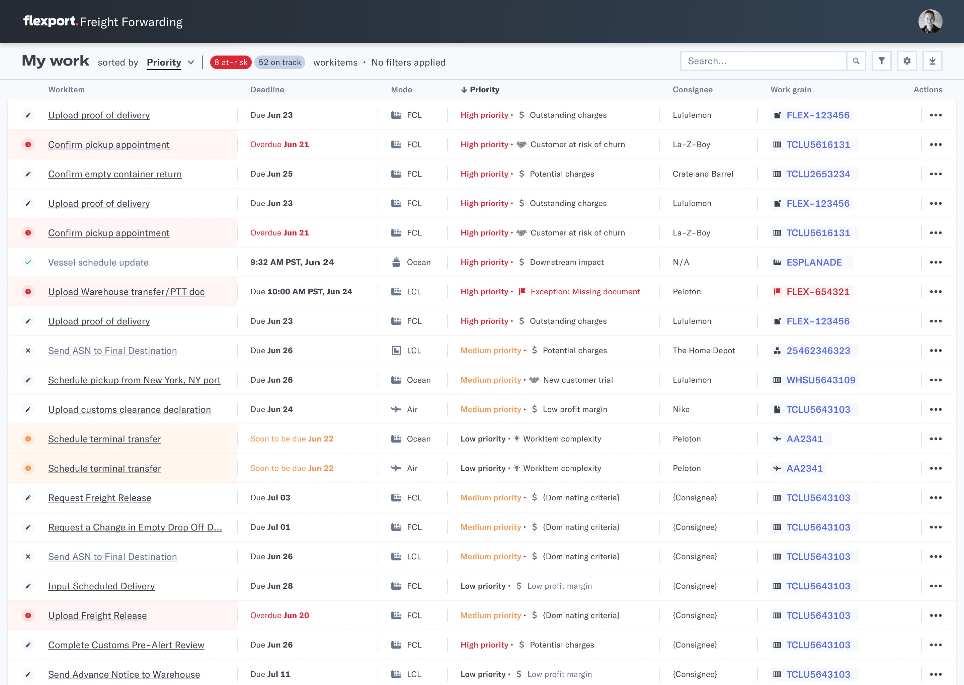The width and height of the screenshot is (964, 685).
Task: Click the 'Due Jul 11' deadline cell
Action: 270,674
